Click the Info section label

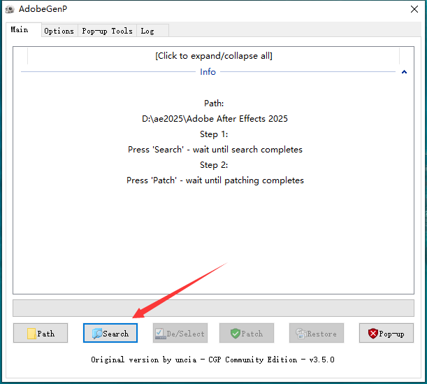click(208, 72)
